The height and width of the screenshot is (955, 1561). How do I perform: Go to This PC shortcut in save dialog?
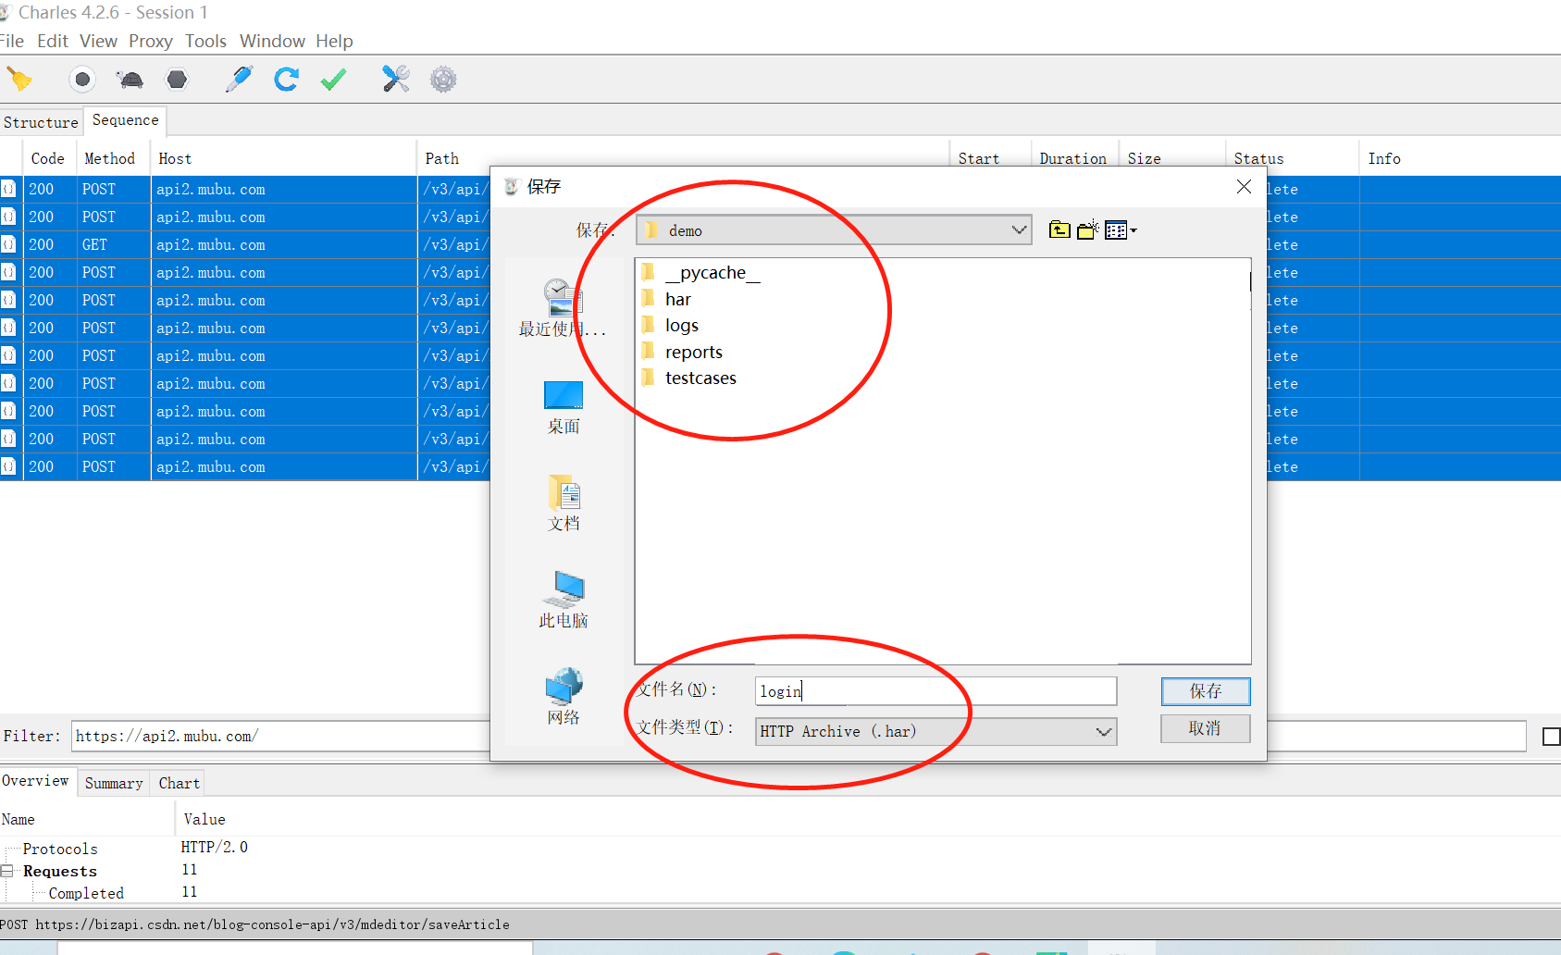563,601
